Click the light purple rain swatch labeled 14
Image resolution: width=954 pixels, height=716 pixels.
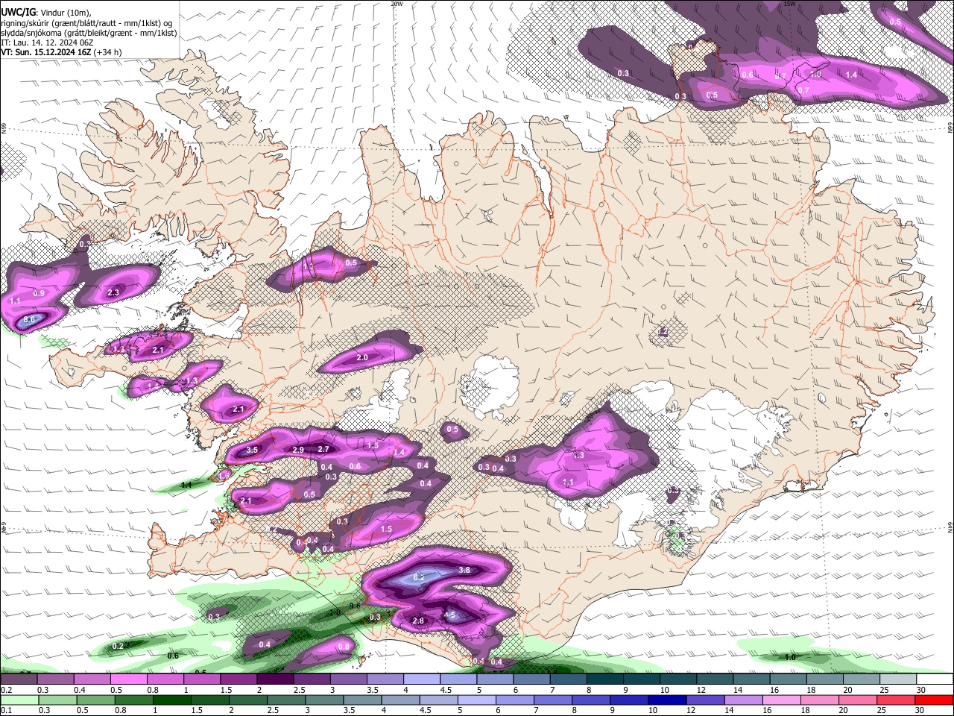(x=745, y=700)
